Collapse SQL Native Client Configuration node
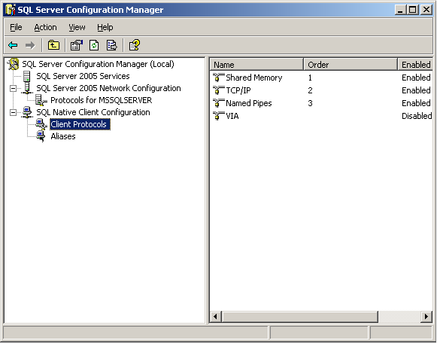The image size is (437, 344). click(x=13, y=112)
